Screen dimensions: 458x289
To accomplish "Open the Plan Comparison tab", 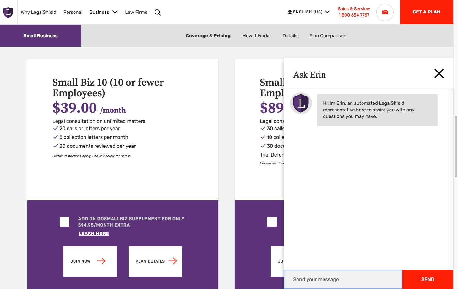I will click(328, 36).
